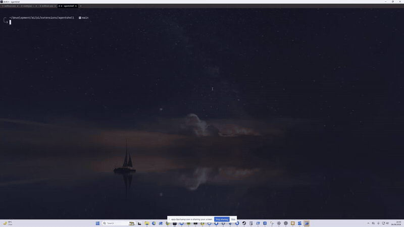The height and width of the screenshot is (227, 404).
Task: Open the weather widget on taskbar
Action: point(8,223)
